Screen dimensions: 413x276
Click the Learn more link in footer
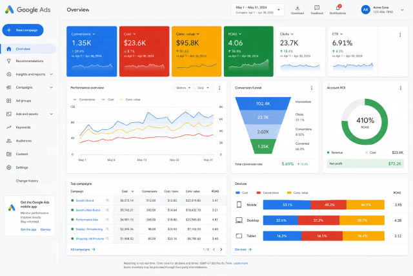point(241,263)
